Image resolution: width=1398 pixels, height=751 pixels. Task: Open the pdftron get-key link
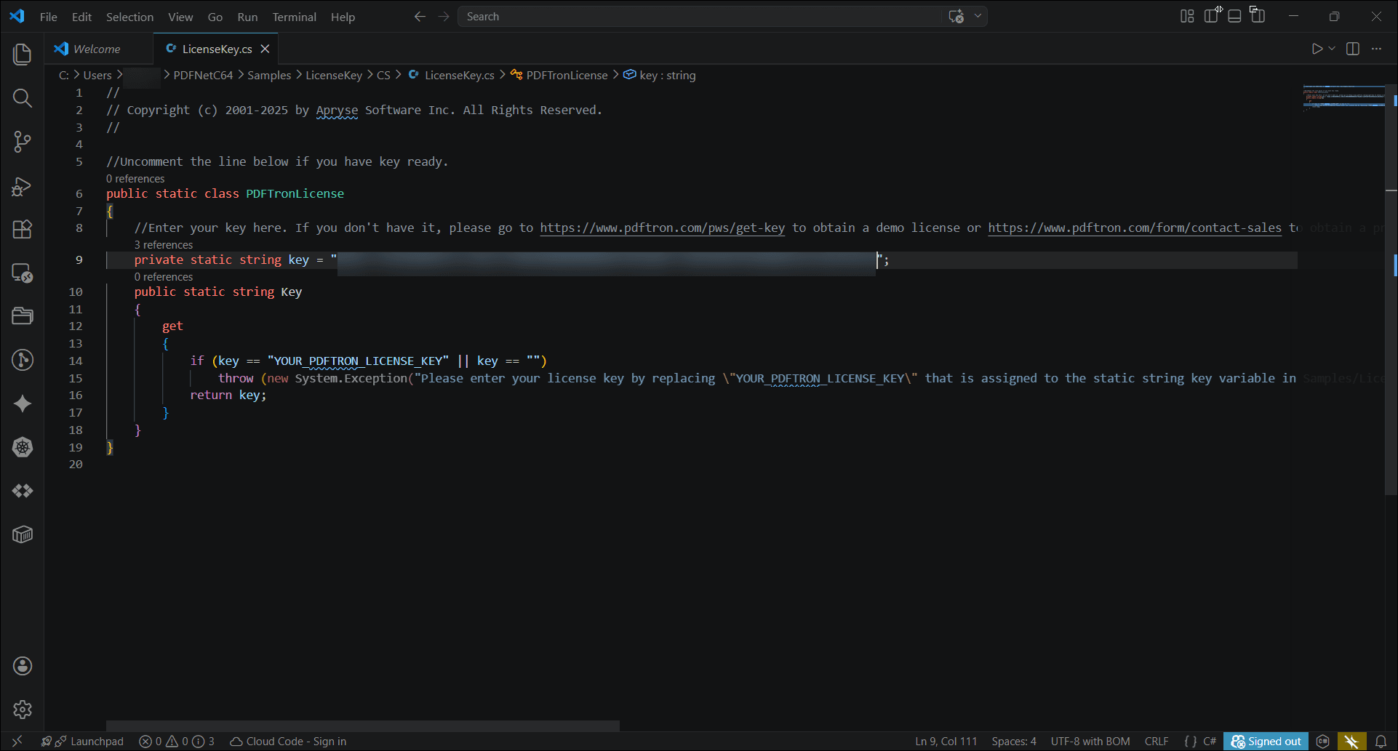662,228
